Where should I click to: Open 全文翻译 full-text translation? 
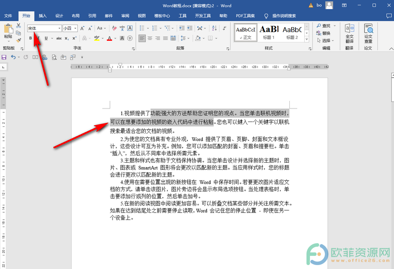tap(349, 33)
